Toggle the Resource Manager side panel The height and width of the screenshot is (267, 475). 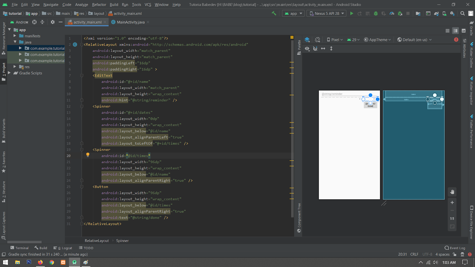pyautogui.click(x=4, y=38)
